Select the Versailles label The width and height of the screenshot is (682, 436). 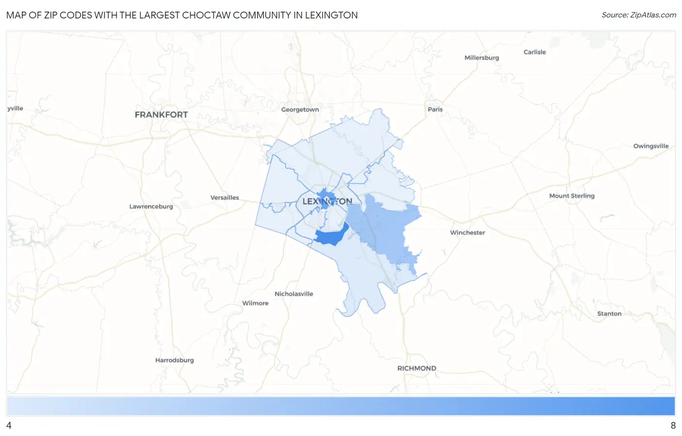225,197
